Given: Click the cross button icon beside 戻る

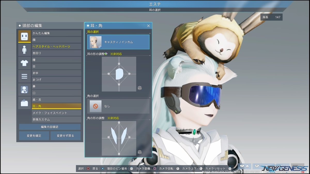Looking at the screenshot, I should tap(103, 168).
